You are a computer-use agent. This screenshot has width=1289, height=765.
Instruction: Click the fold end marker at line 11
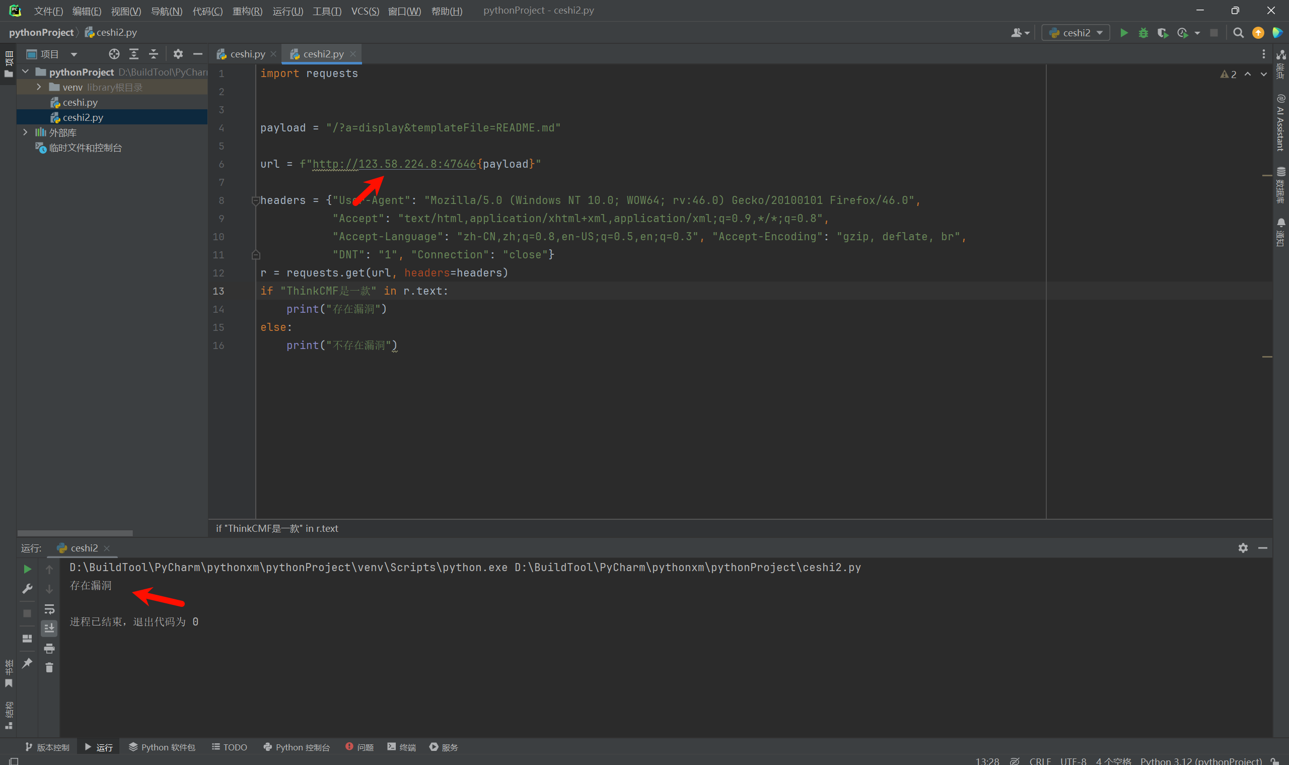click(x=256, y=255)
